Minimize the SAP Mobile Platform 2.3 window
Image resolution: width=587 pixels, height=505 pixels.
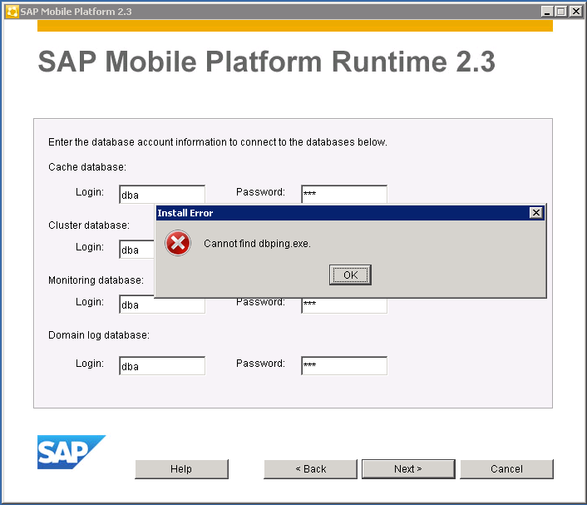point(547,12)
